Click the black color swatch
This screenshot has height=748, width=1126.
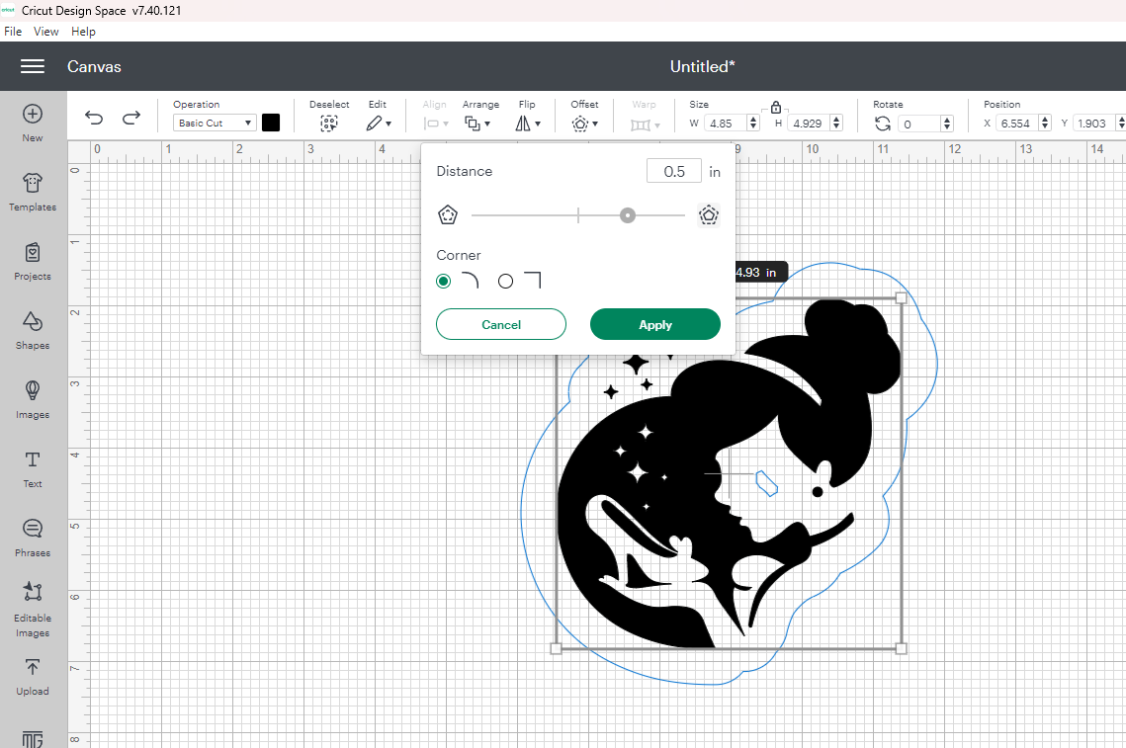pyautogui.click(x=271, y=123)
